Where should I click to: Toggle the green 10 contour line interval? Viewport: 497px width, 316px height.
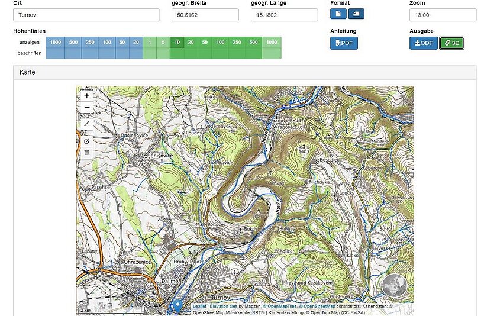tap(177, 43)
